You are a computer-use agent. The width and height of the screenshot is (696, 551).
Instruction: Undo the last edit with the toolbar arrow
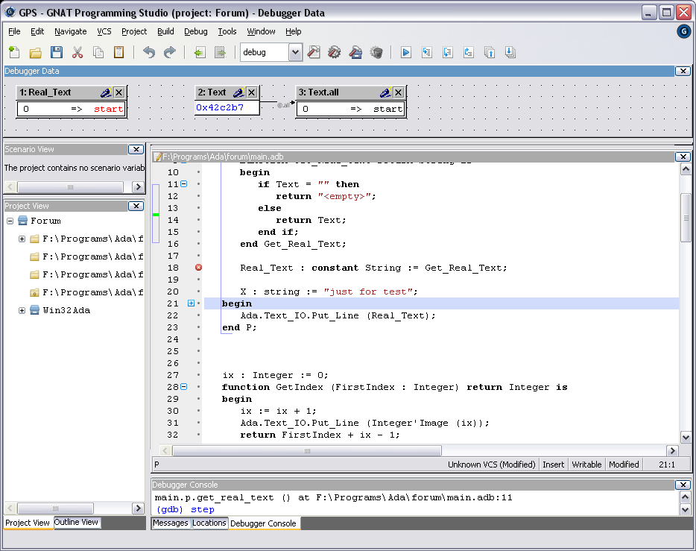click(148, 52)
